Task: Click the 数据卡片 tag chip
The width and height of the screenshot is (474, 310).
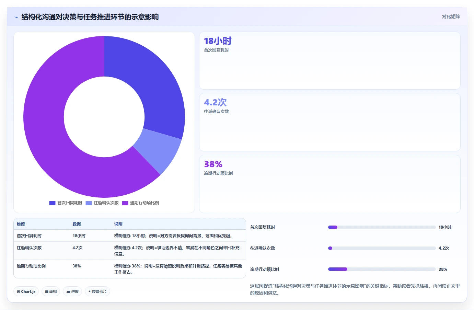Action: click(97, 291)
